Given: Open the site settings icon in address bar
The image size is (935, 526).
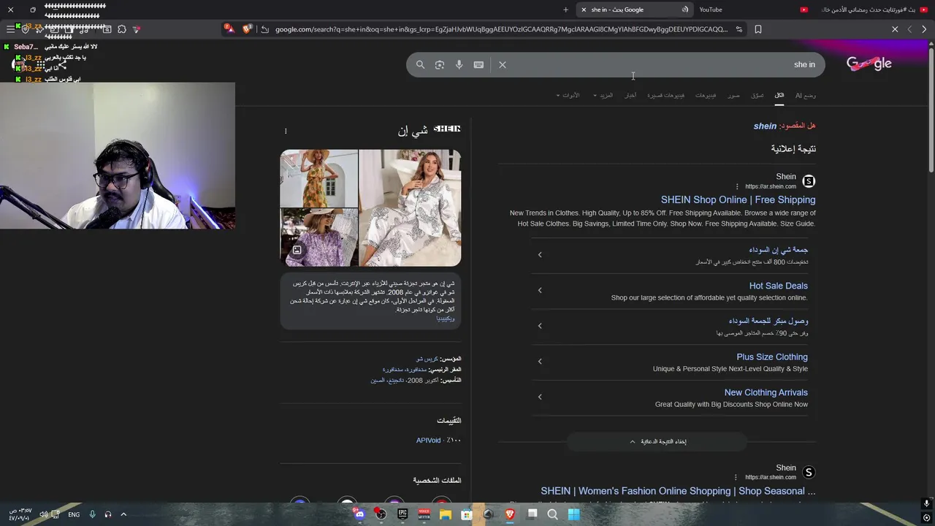Looking at the screenshot, I should (739, 29).
